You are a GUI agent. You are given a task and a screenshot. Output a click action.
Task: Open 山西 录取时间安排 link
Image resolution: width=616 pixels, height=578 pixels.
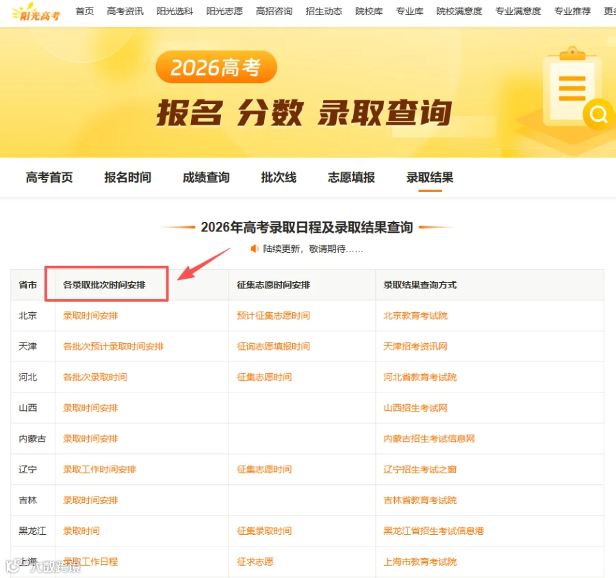coord(90,407)
